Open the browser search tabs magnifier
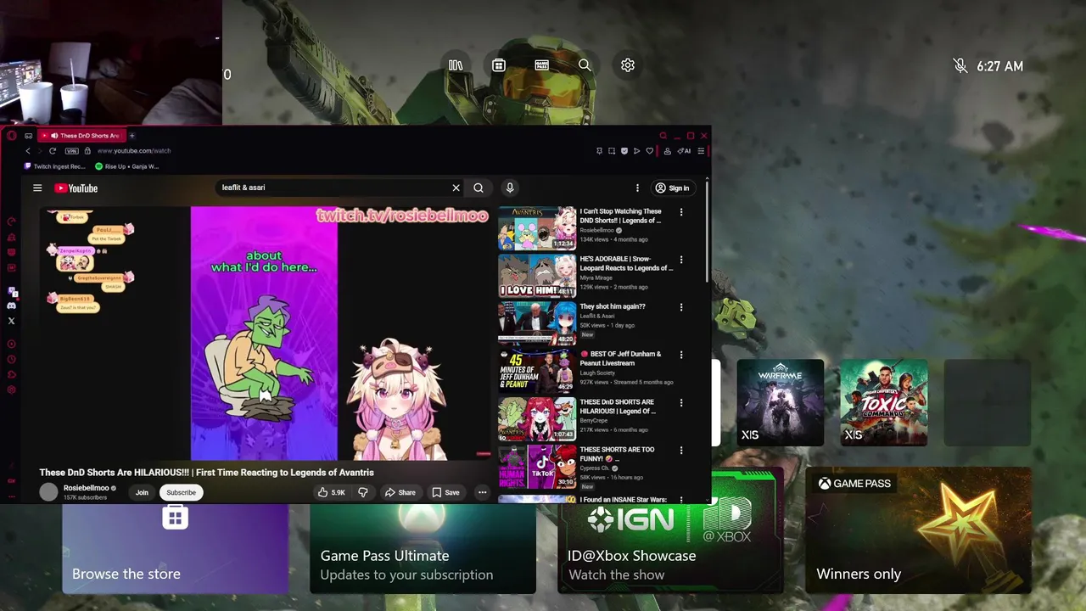 point(663,136)
